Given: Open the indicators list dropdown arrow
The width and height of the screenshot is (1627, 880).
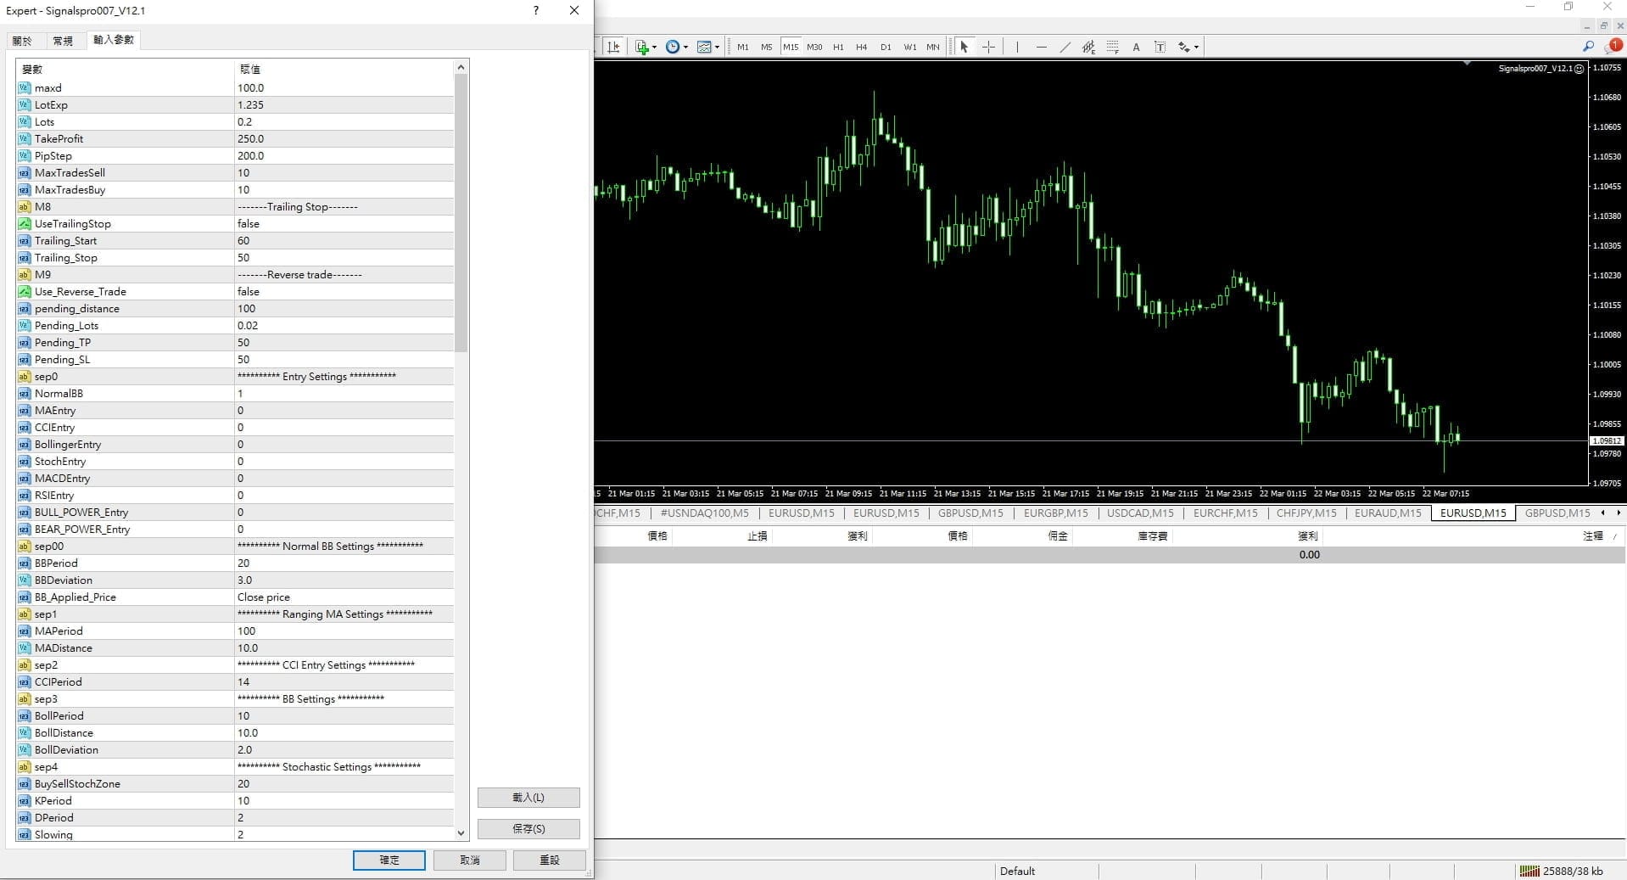Looking at the screenshot, I should tap(654, 48).
